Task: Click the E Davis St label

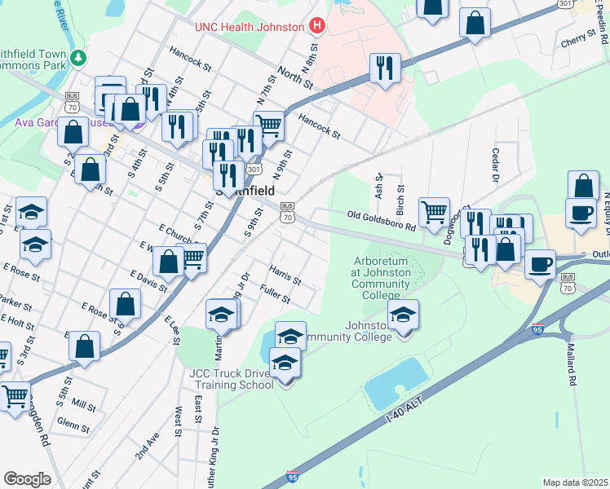Action: click(x=149, y=281)
